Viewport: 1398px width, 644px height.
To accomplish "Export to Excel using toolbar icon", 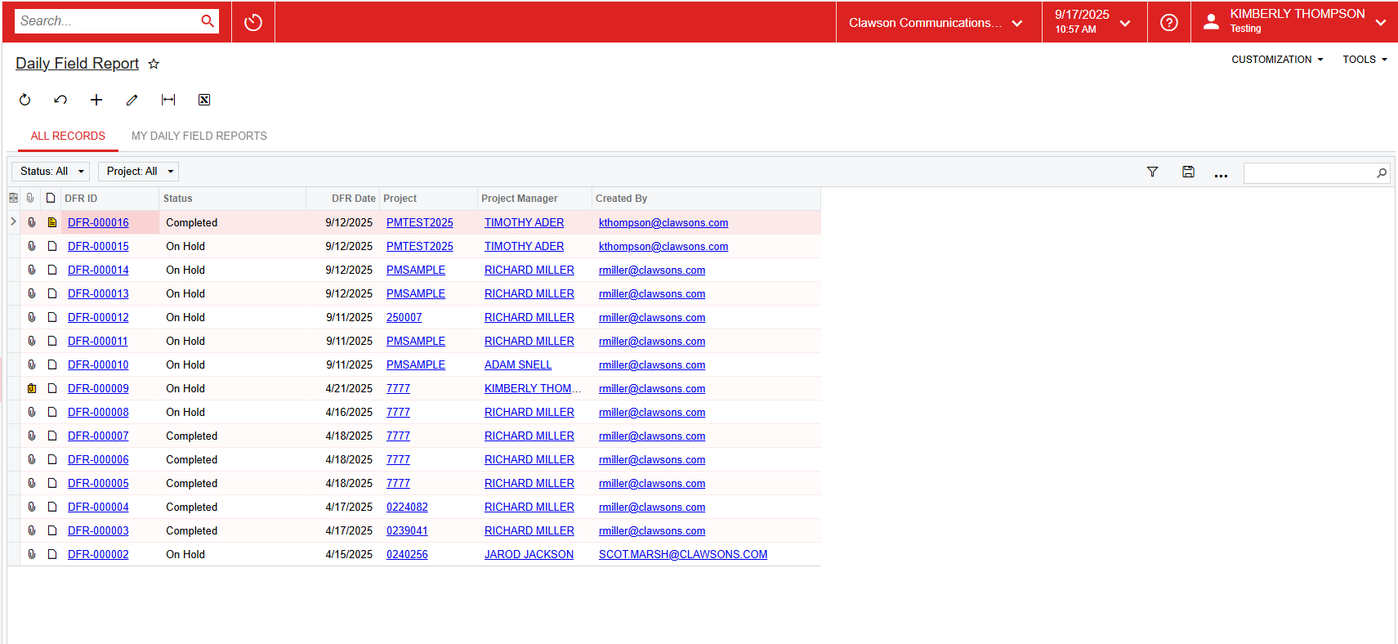I will 204,100.
